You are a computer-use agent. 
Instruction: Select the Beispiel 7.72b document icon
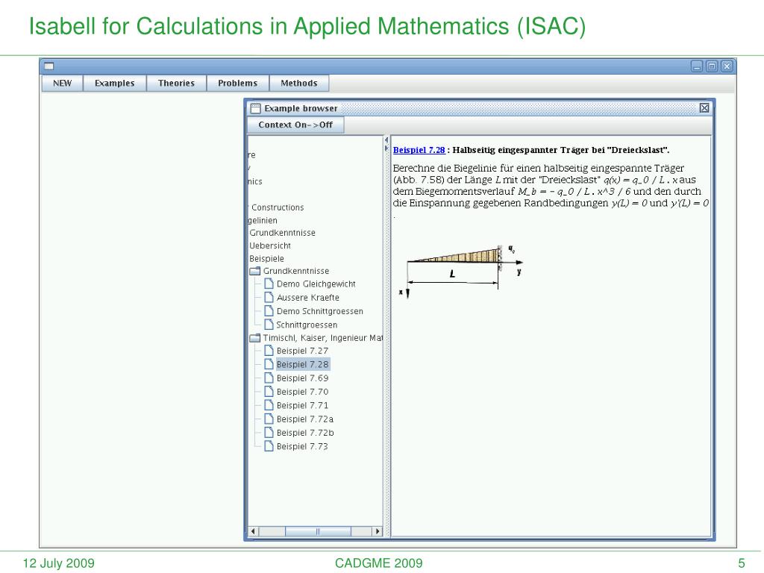pyautogui.click(x=269, y=432)
